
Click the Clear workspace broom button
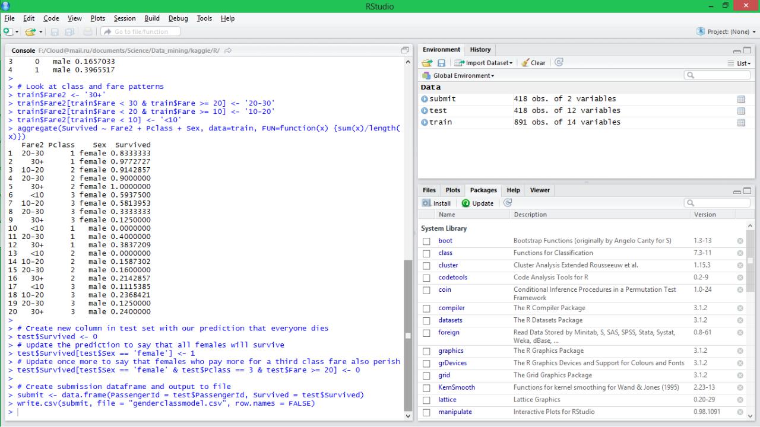click(x=533, y=63)
